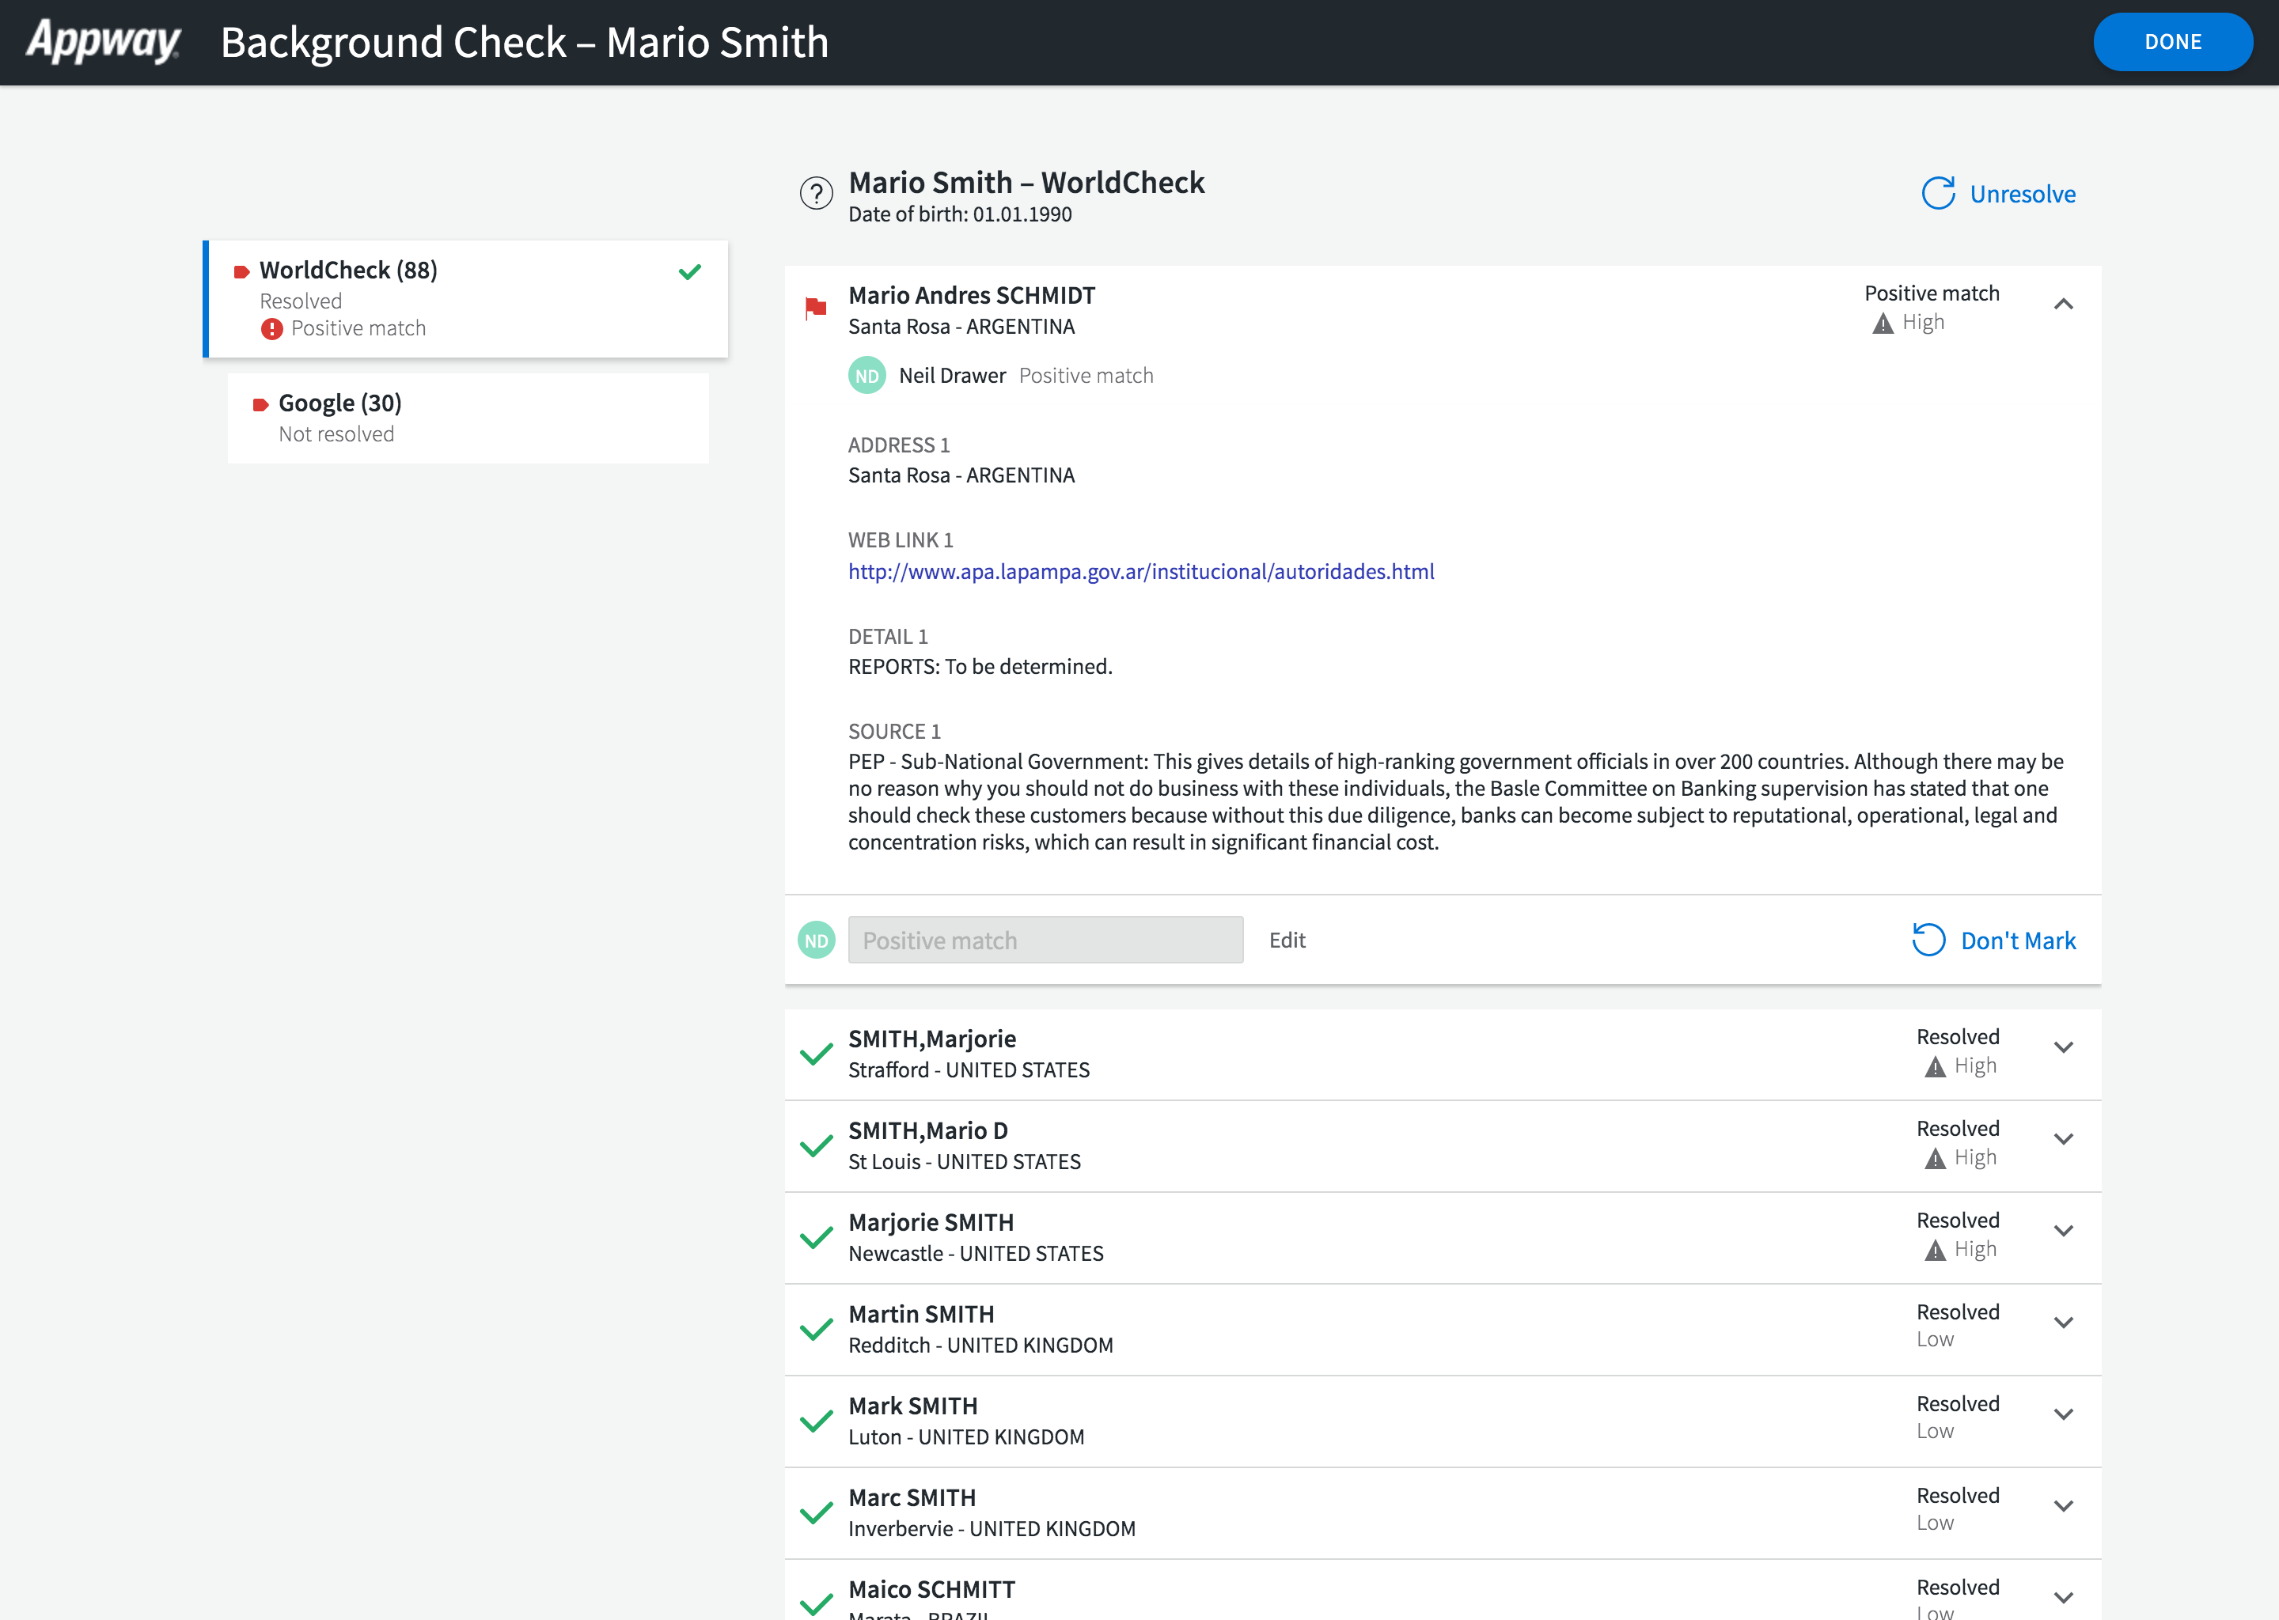Click the 'Not resolved' status under Google
The width and height of the screenshot is (2279, 1620).
tap(336, 434)
